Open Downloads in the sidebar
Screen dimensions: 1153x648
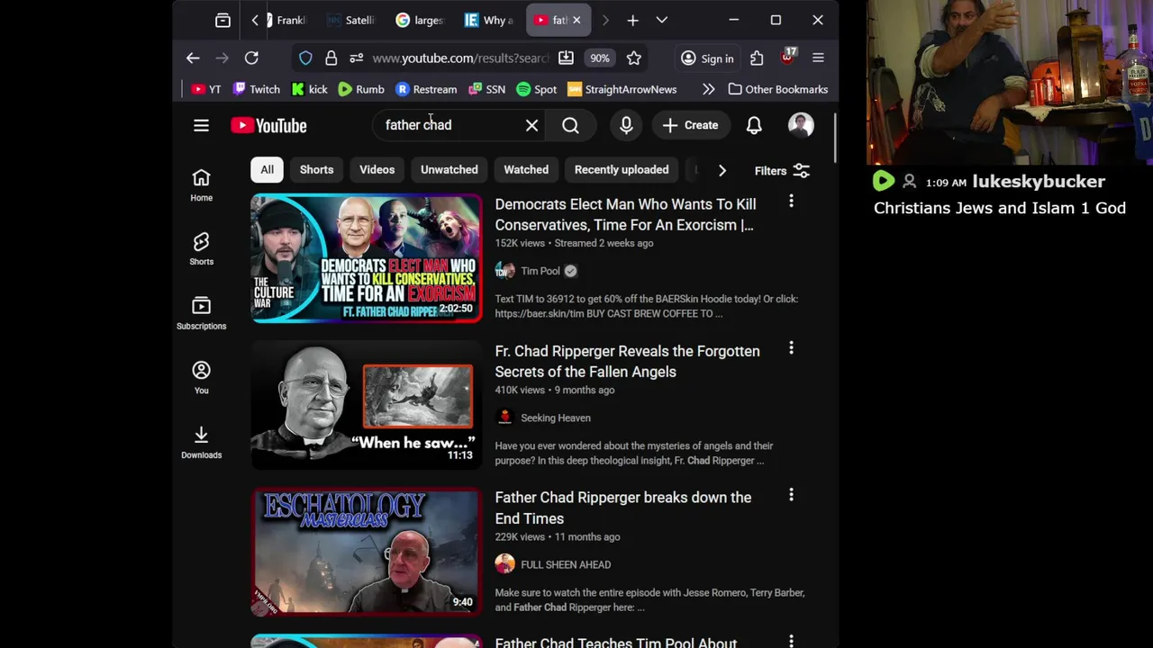[201, 442]
